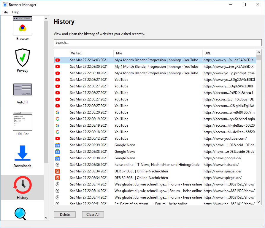Select the History clock icon in sidebar
Viewport: 265px width, 228px height.
[x=23, y=188]
